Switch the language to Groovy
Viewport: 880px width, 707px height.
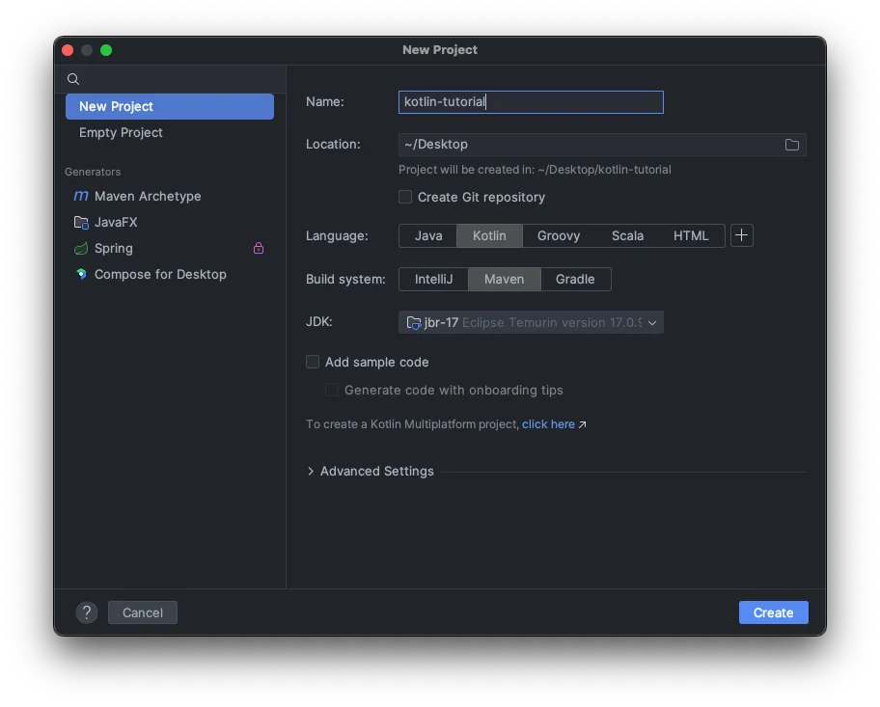[x=559, y=234]
